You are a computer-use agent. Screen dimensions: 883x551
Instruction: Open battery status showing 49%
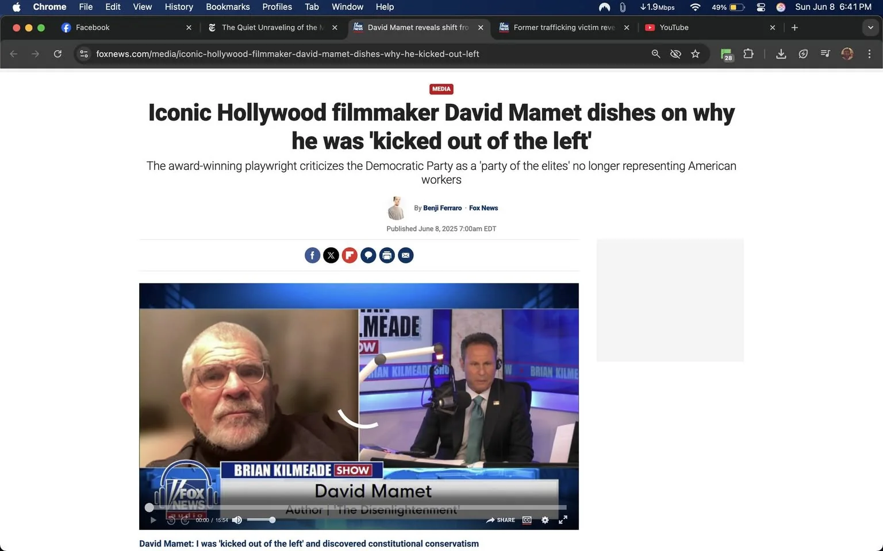point(728,7)
